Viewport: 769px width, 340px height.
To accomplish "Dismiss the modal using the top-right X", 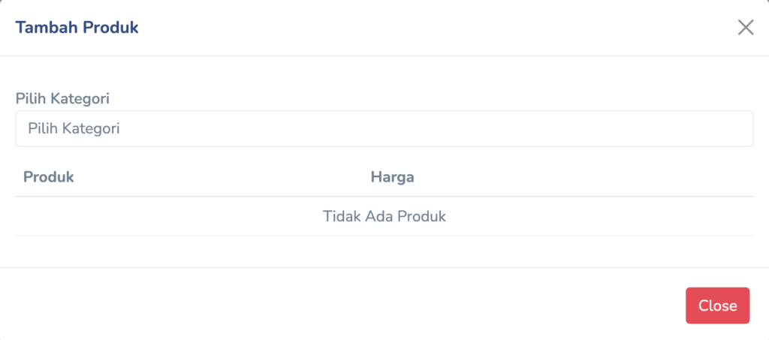I will (x=745, y=28).
